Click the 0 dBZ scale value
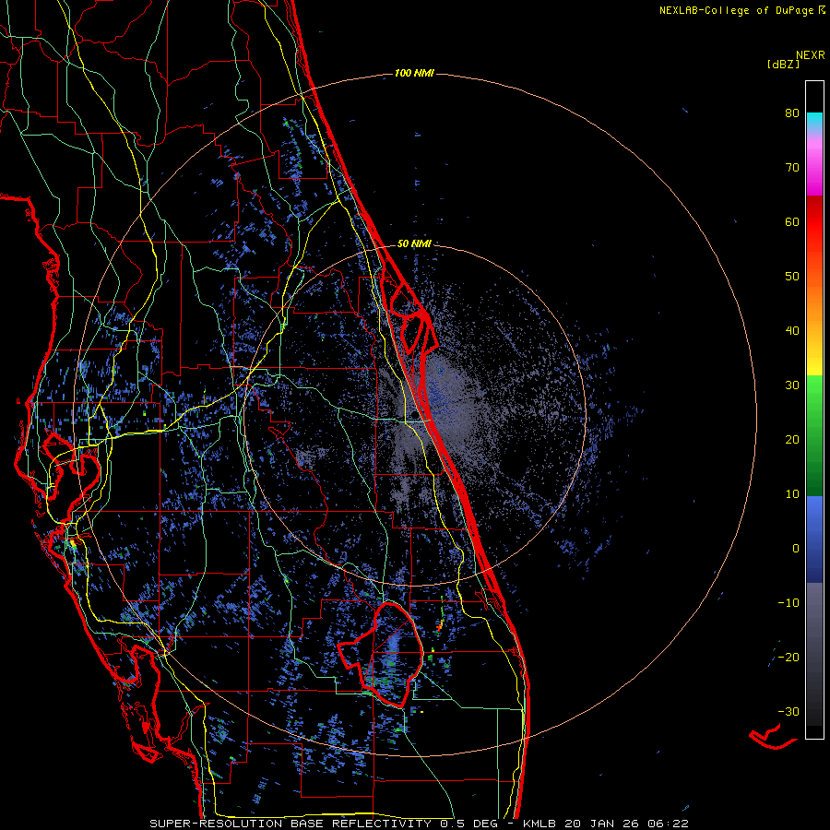 click(x=796, y=549)
